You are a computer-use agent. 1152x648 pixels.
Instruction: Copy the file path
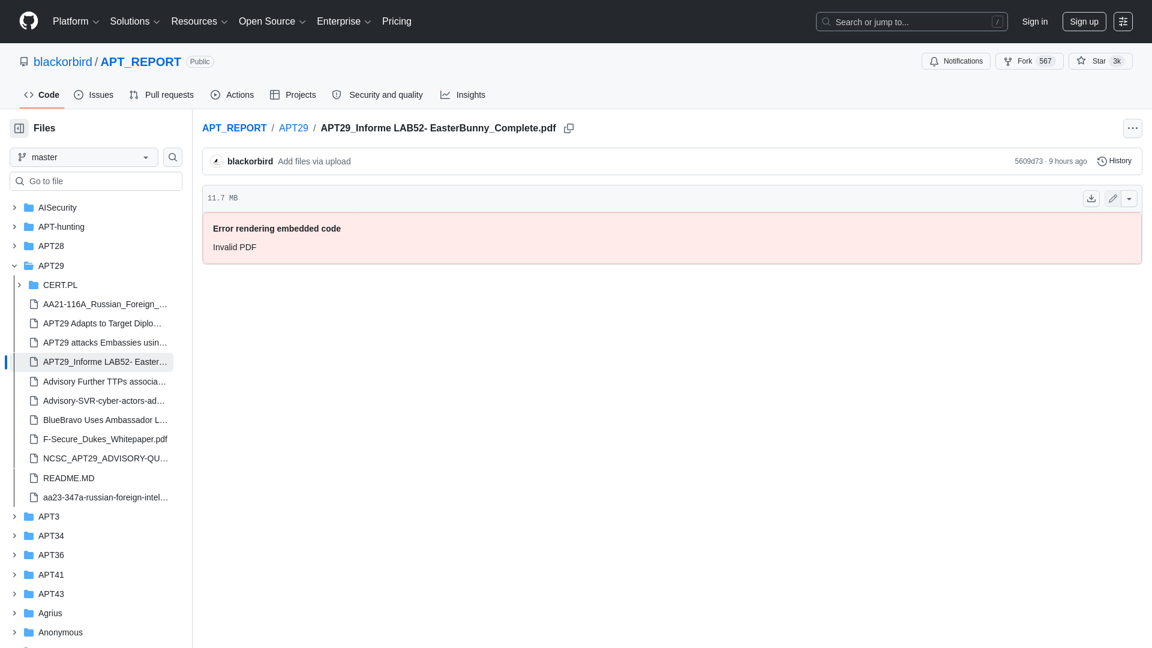click(x=569, y=128)
